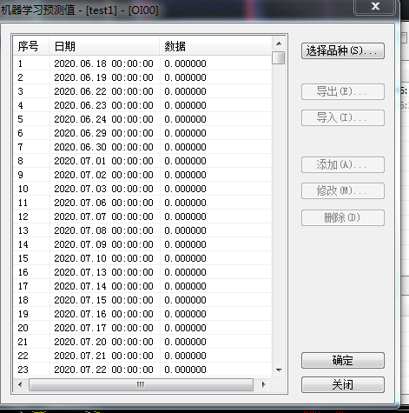Viewport: 409px width, 413px height.
Task: Click the 0.000000 value in row 12
Action: (x=185, y=216)
